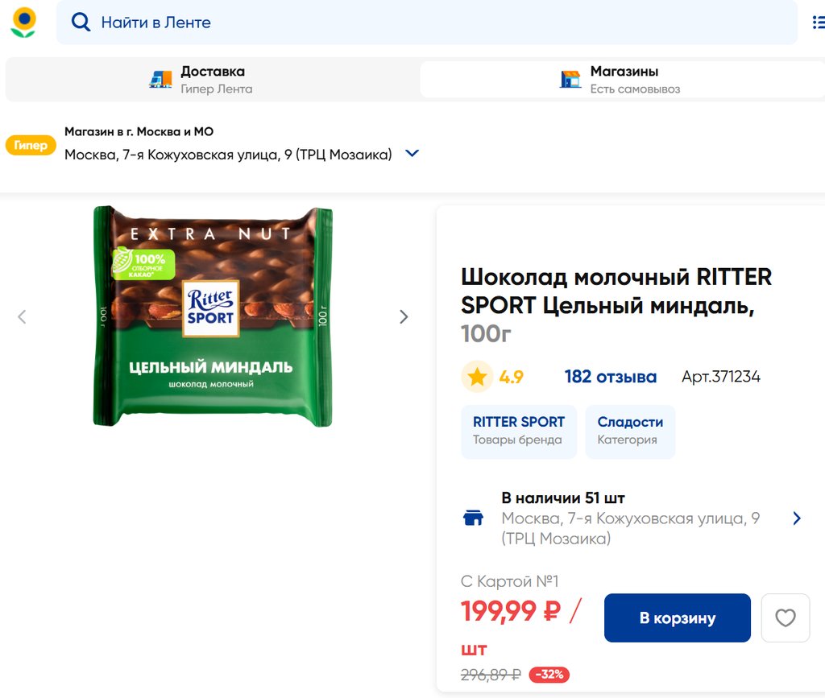The image size is (825, 698).
Task: Expand in-stock store availability details
Action: 797,518
